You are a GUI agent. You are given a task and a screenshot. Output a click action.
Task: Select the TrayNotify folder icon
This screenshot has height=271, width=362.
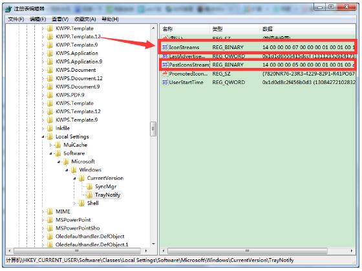pos(90,195)
